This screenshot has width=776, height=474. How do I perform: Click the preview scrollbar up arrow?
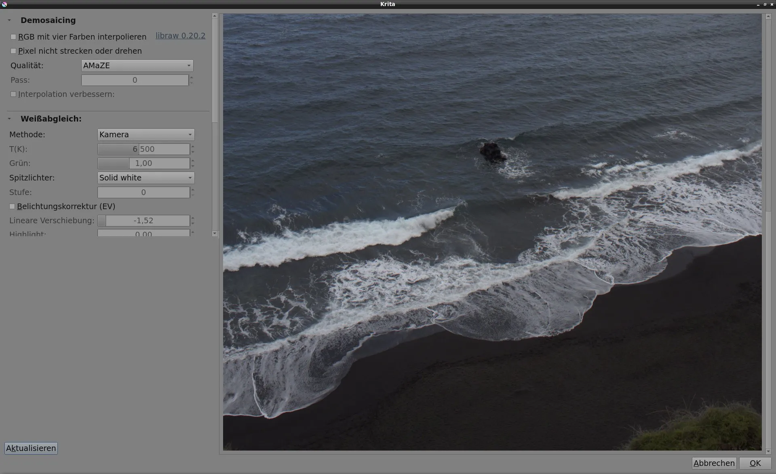[x=768, y=16]
